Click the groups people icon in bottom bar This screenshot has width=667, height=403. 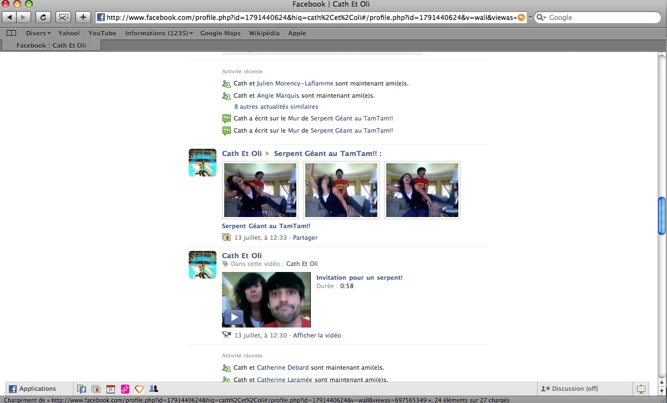(x=154, y=389)
